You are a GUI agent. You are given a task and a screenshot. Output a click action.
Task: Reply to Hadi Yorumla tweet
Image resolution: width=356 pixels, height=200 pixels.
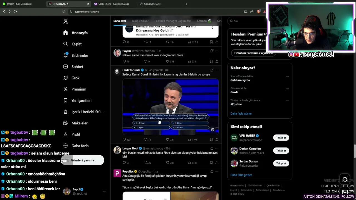click(124, 139)
